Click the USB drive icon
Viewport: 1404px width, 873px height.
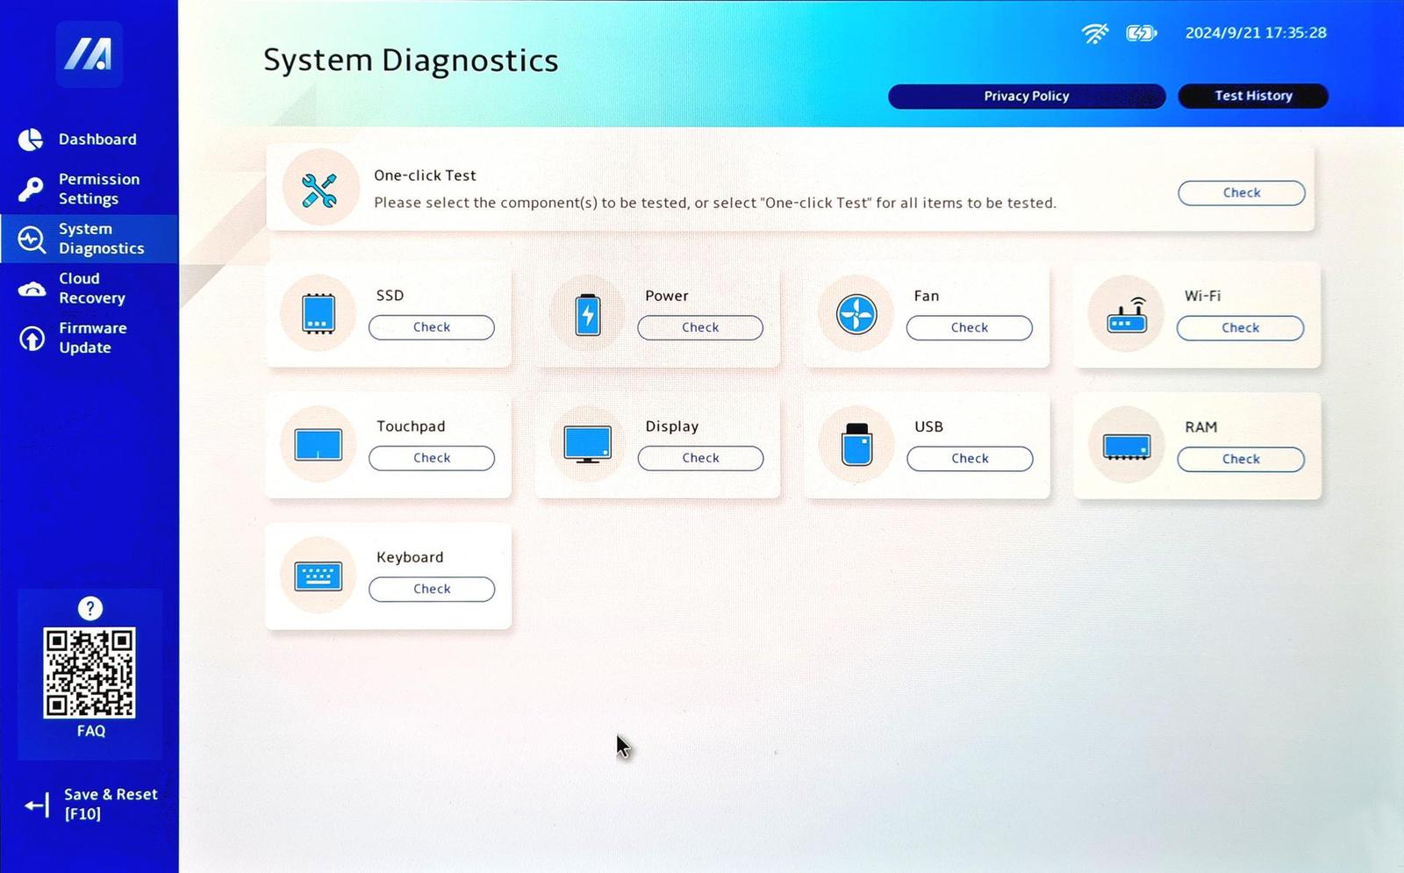(x=856, y=445)
